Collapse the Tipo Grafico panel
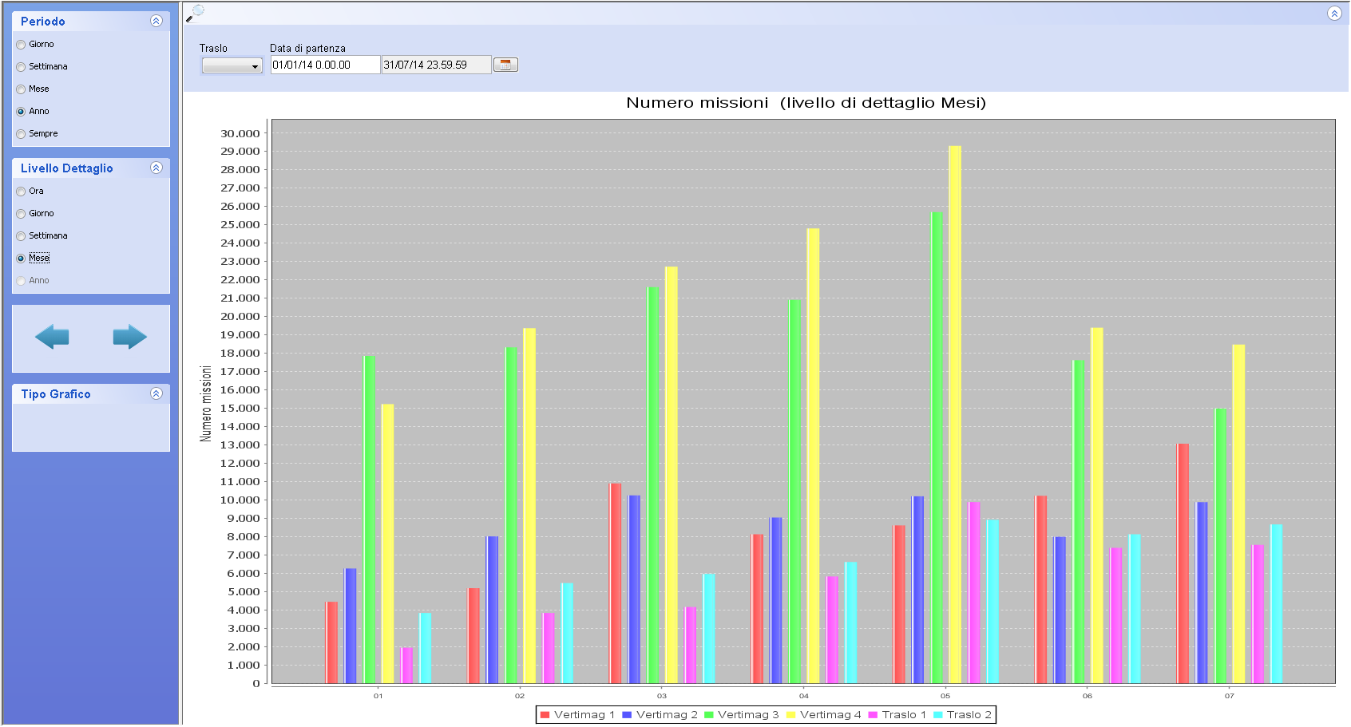1351x727 pixels. pyautogui.click(x=156, y=393)
